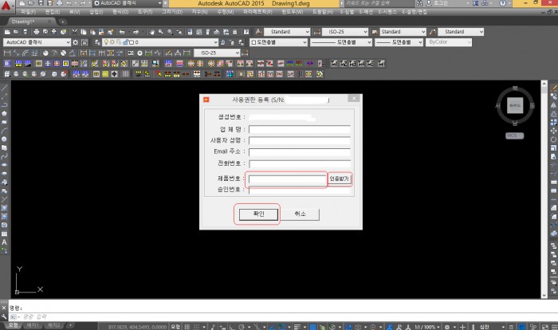Screen dimensions: 558x330
Task: Select the Multiline Text 'A' tool
Action: pyautogui.click(x=4, y=242)
